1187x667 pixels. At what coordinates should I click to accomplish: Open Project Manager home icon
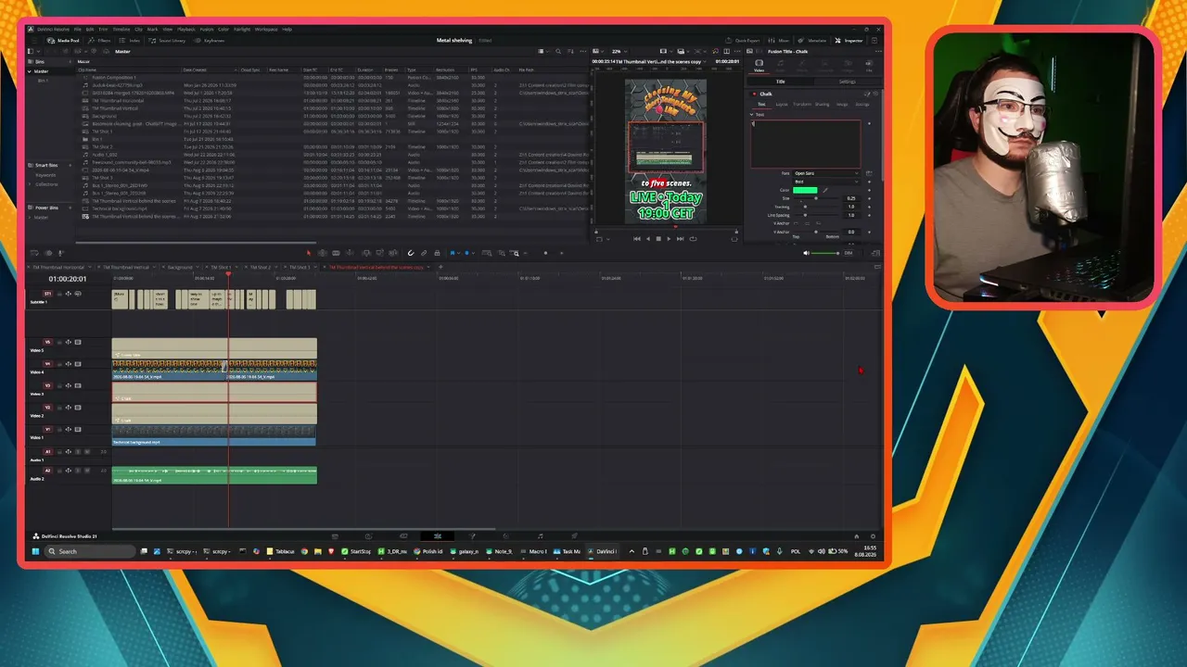859,536
